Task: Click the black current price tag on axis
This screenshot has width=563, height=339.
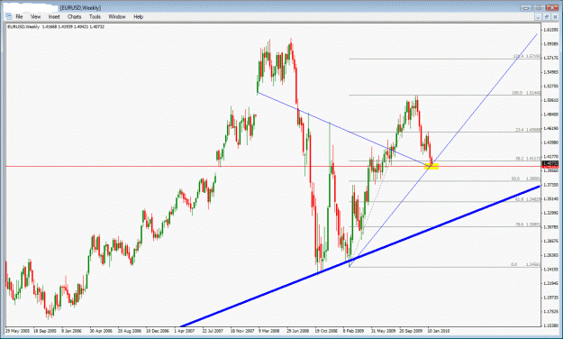Action: [x=550, y=164]
